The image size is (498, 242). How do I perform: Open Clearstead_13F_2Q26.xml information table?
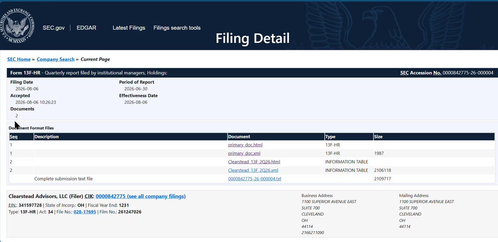(x=253, y=170)
